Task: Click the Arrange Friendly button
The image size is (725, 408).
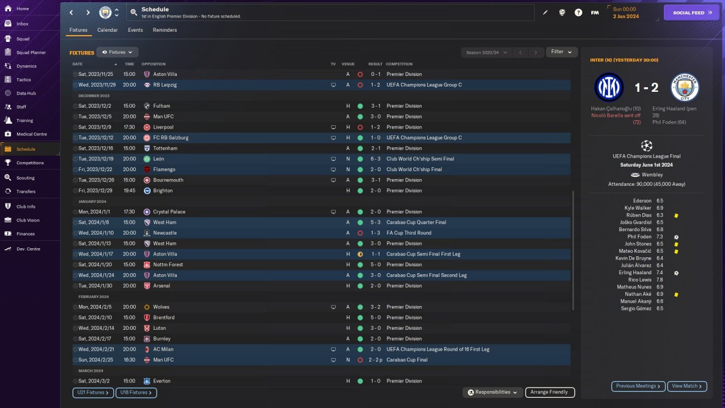Action: [x=550, y=392]
